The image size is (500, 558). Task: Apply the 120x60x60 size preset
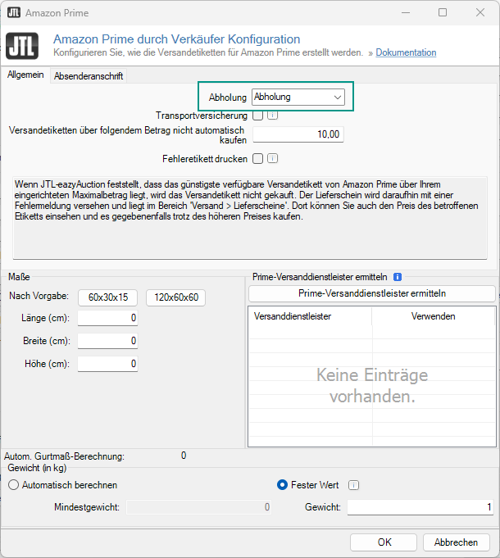point(175,297)
